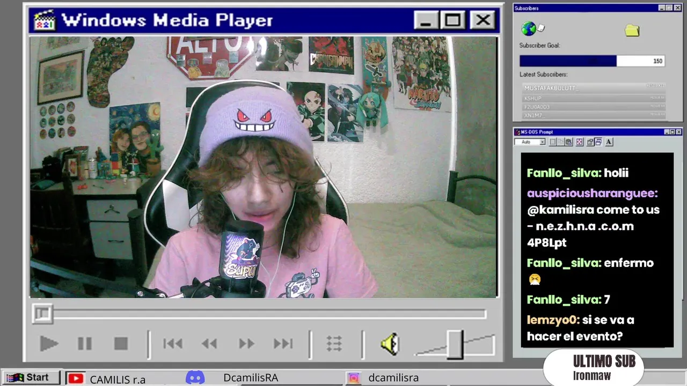This screenshot has width=687, height=386.
Task: Click the 'Subscriber Goal:' label
Action: click(x=539, y=46)
